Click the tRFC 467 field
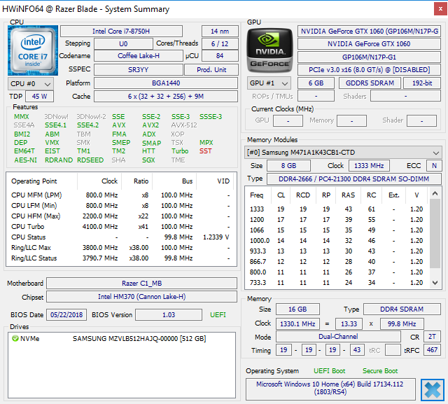The height and width of the screenshot is (404, 448). pyautogui.click(x=432, y=349)
